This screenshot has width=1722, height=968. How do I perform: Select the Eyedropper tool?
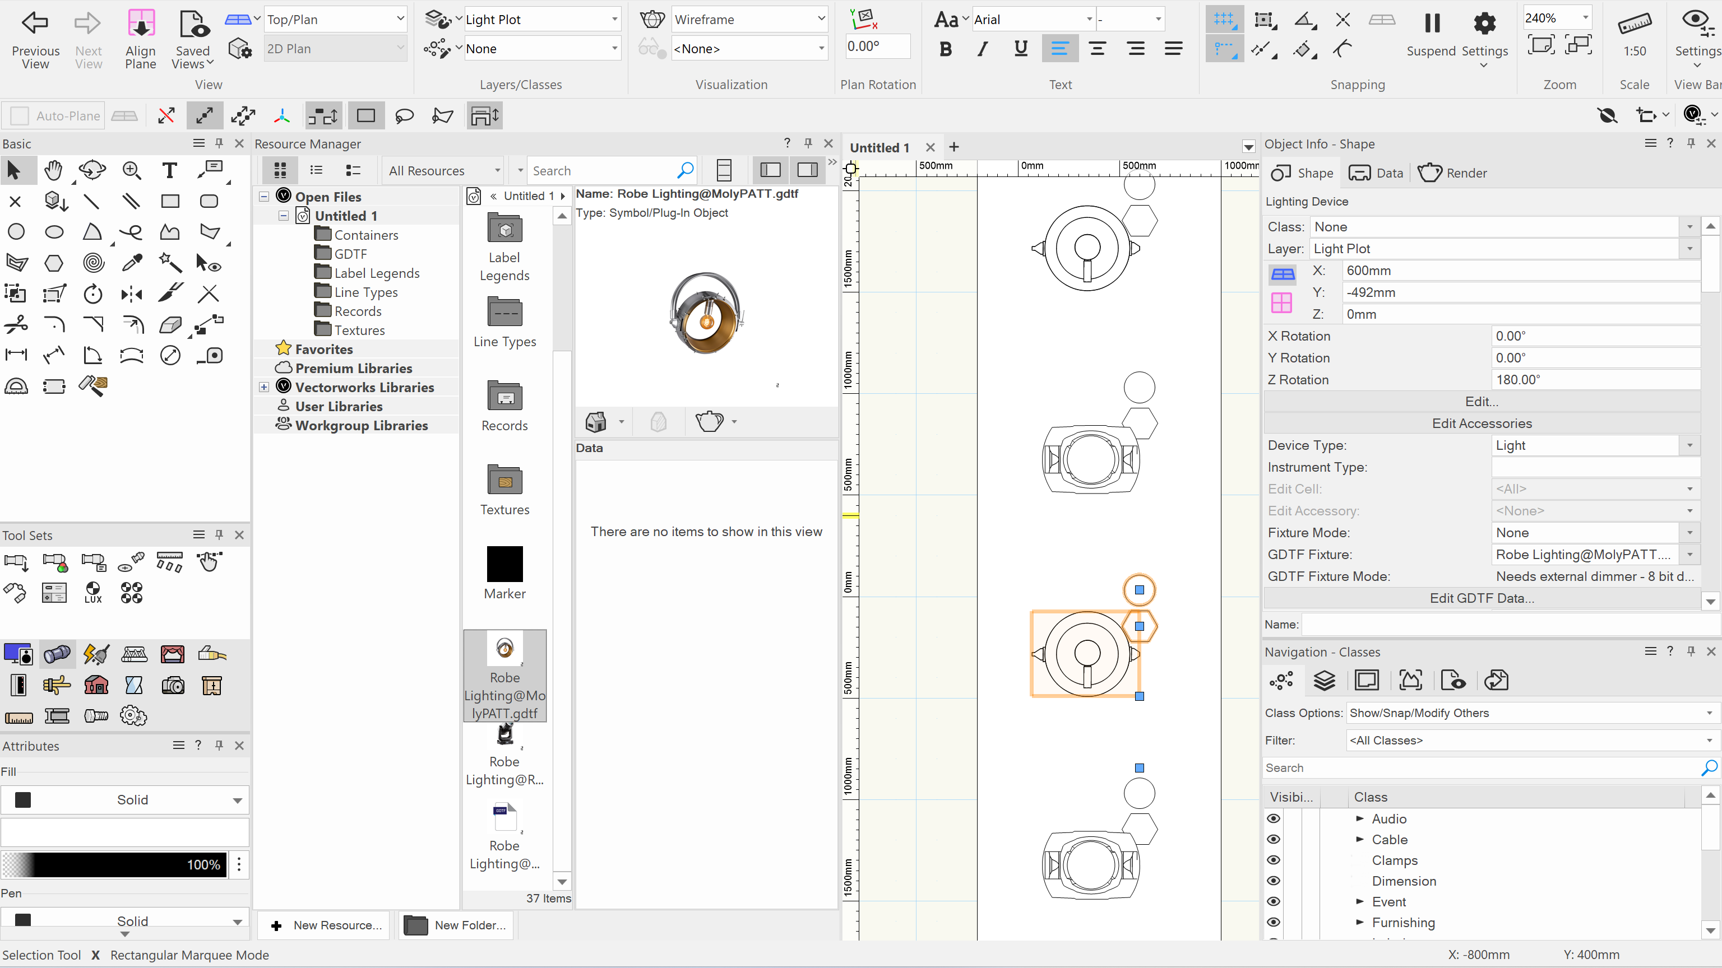[132, 263]
